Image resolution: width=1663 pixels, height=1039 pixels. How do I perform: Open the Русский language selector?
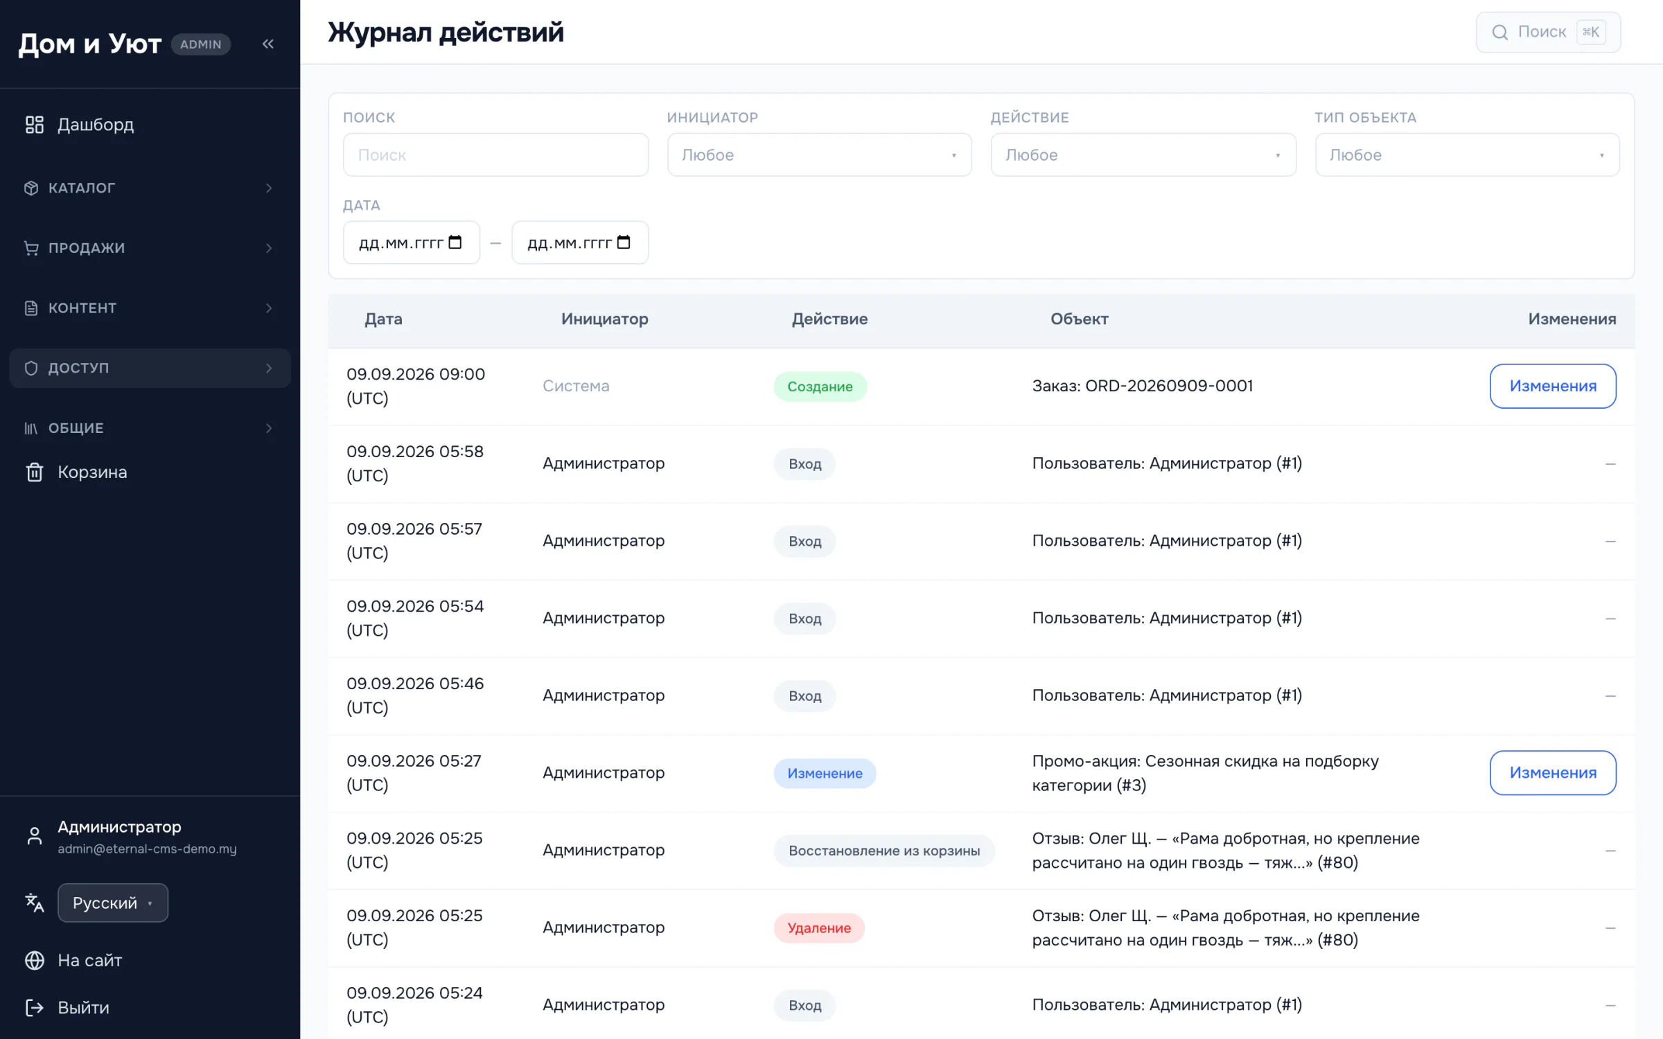(113, 903)
